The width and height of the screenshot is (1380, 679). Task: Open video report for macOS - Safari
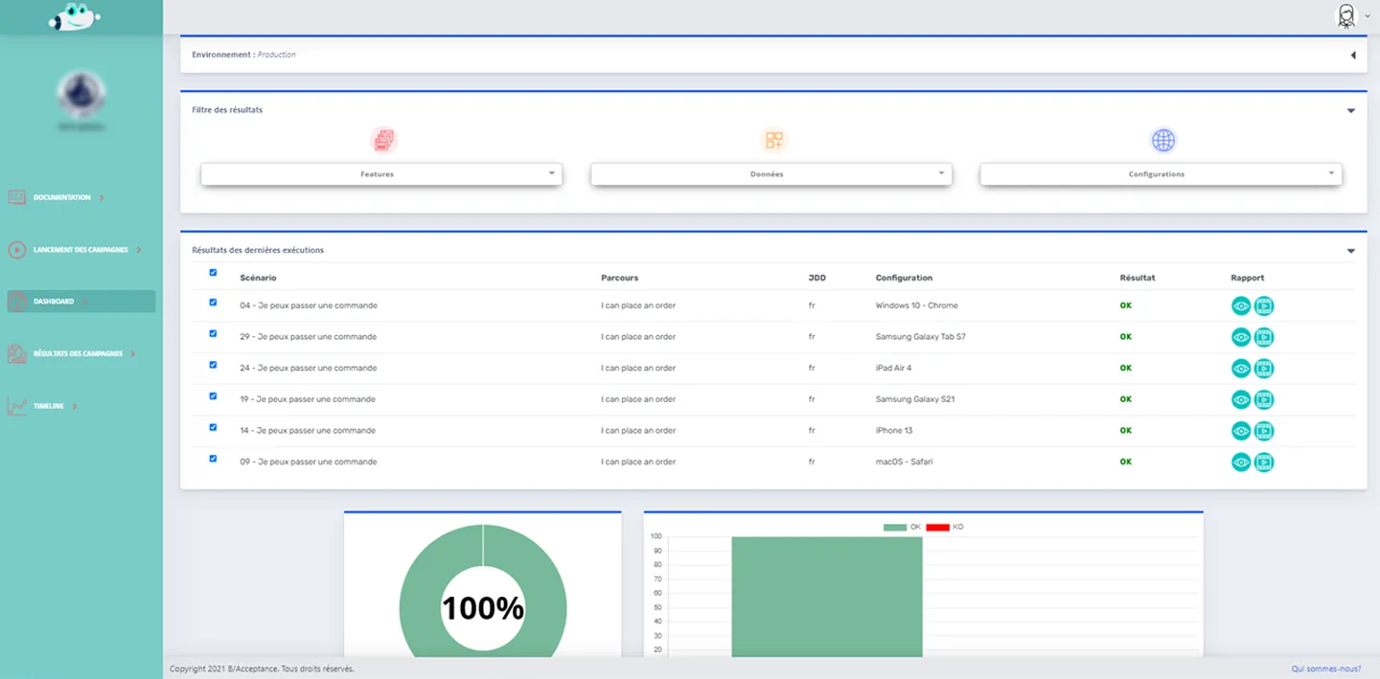1264,463
